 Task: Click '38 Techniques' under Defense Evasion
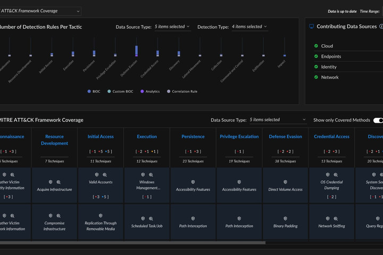(285, 161)
